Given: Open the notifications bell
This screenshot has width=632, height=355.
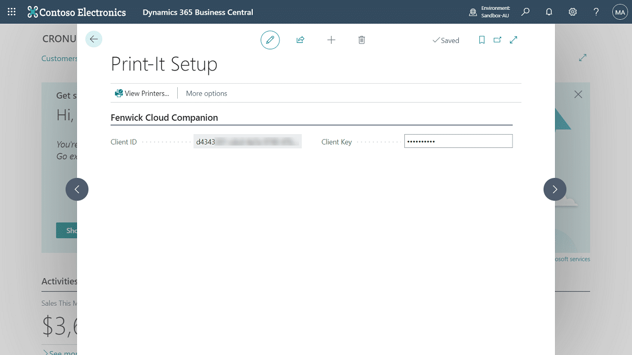Looking at the screenshot, I should point(549,12).
